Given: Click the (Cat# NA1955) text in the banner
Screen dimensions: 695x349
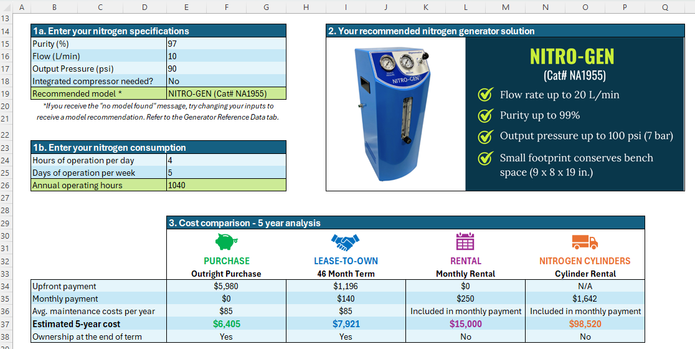Looking at the screenshot, I should (574, 76).
